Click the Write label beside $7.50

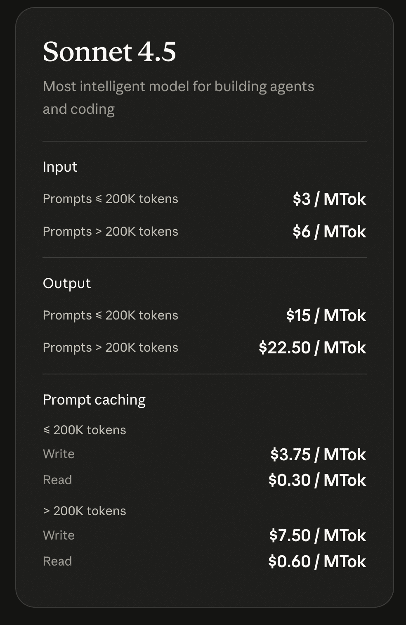coord(59,535)
